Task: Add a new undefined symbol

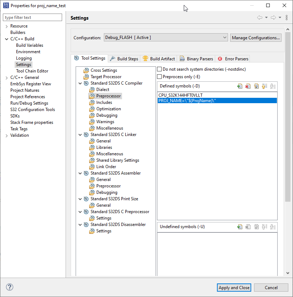Action: (x=240, y=226)
